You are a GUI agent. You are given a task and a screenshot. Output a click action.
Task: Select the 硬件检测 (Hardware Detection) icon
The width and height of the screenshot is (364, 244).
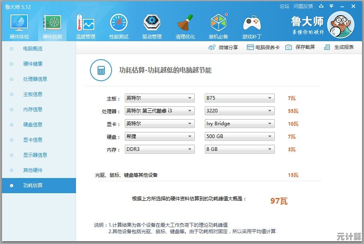[x=52, y=25]
